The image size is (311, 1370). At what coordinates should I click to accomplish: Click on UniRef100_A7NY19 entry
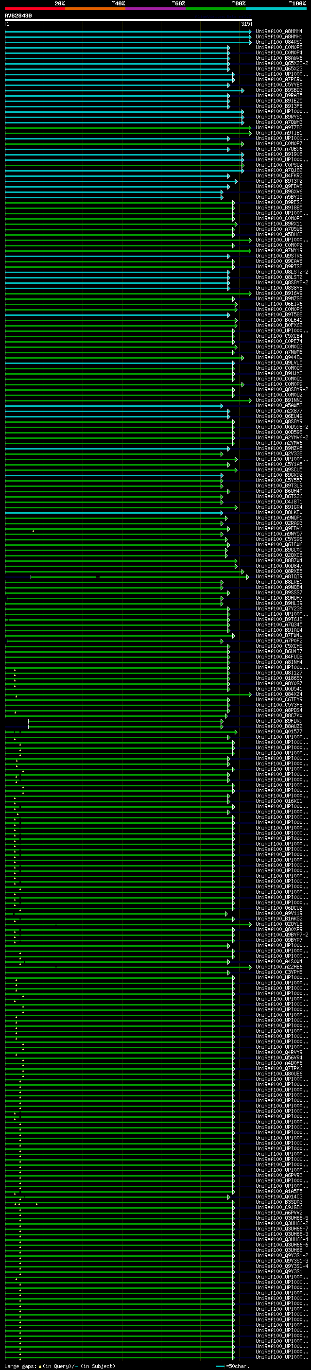(279, 250)
